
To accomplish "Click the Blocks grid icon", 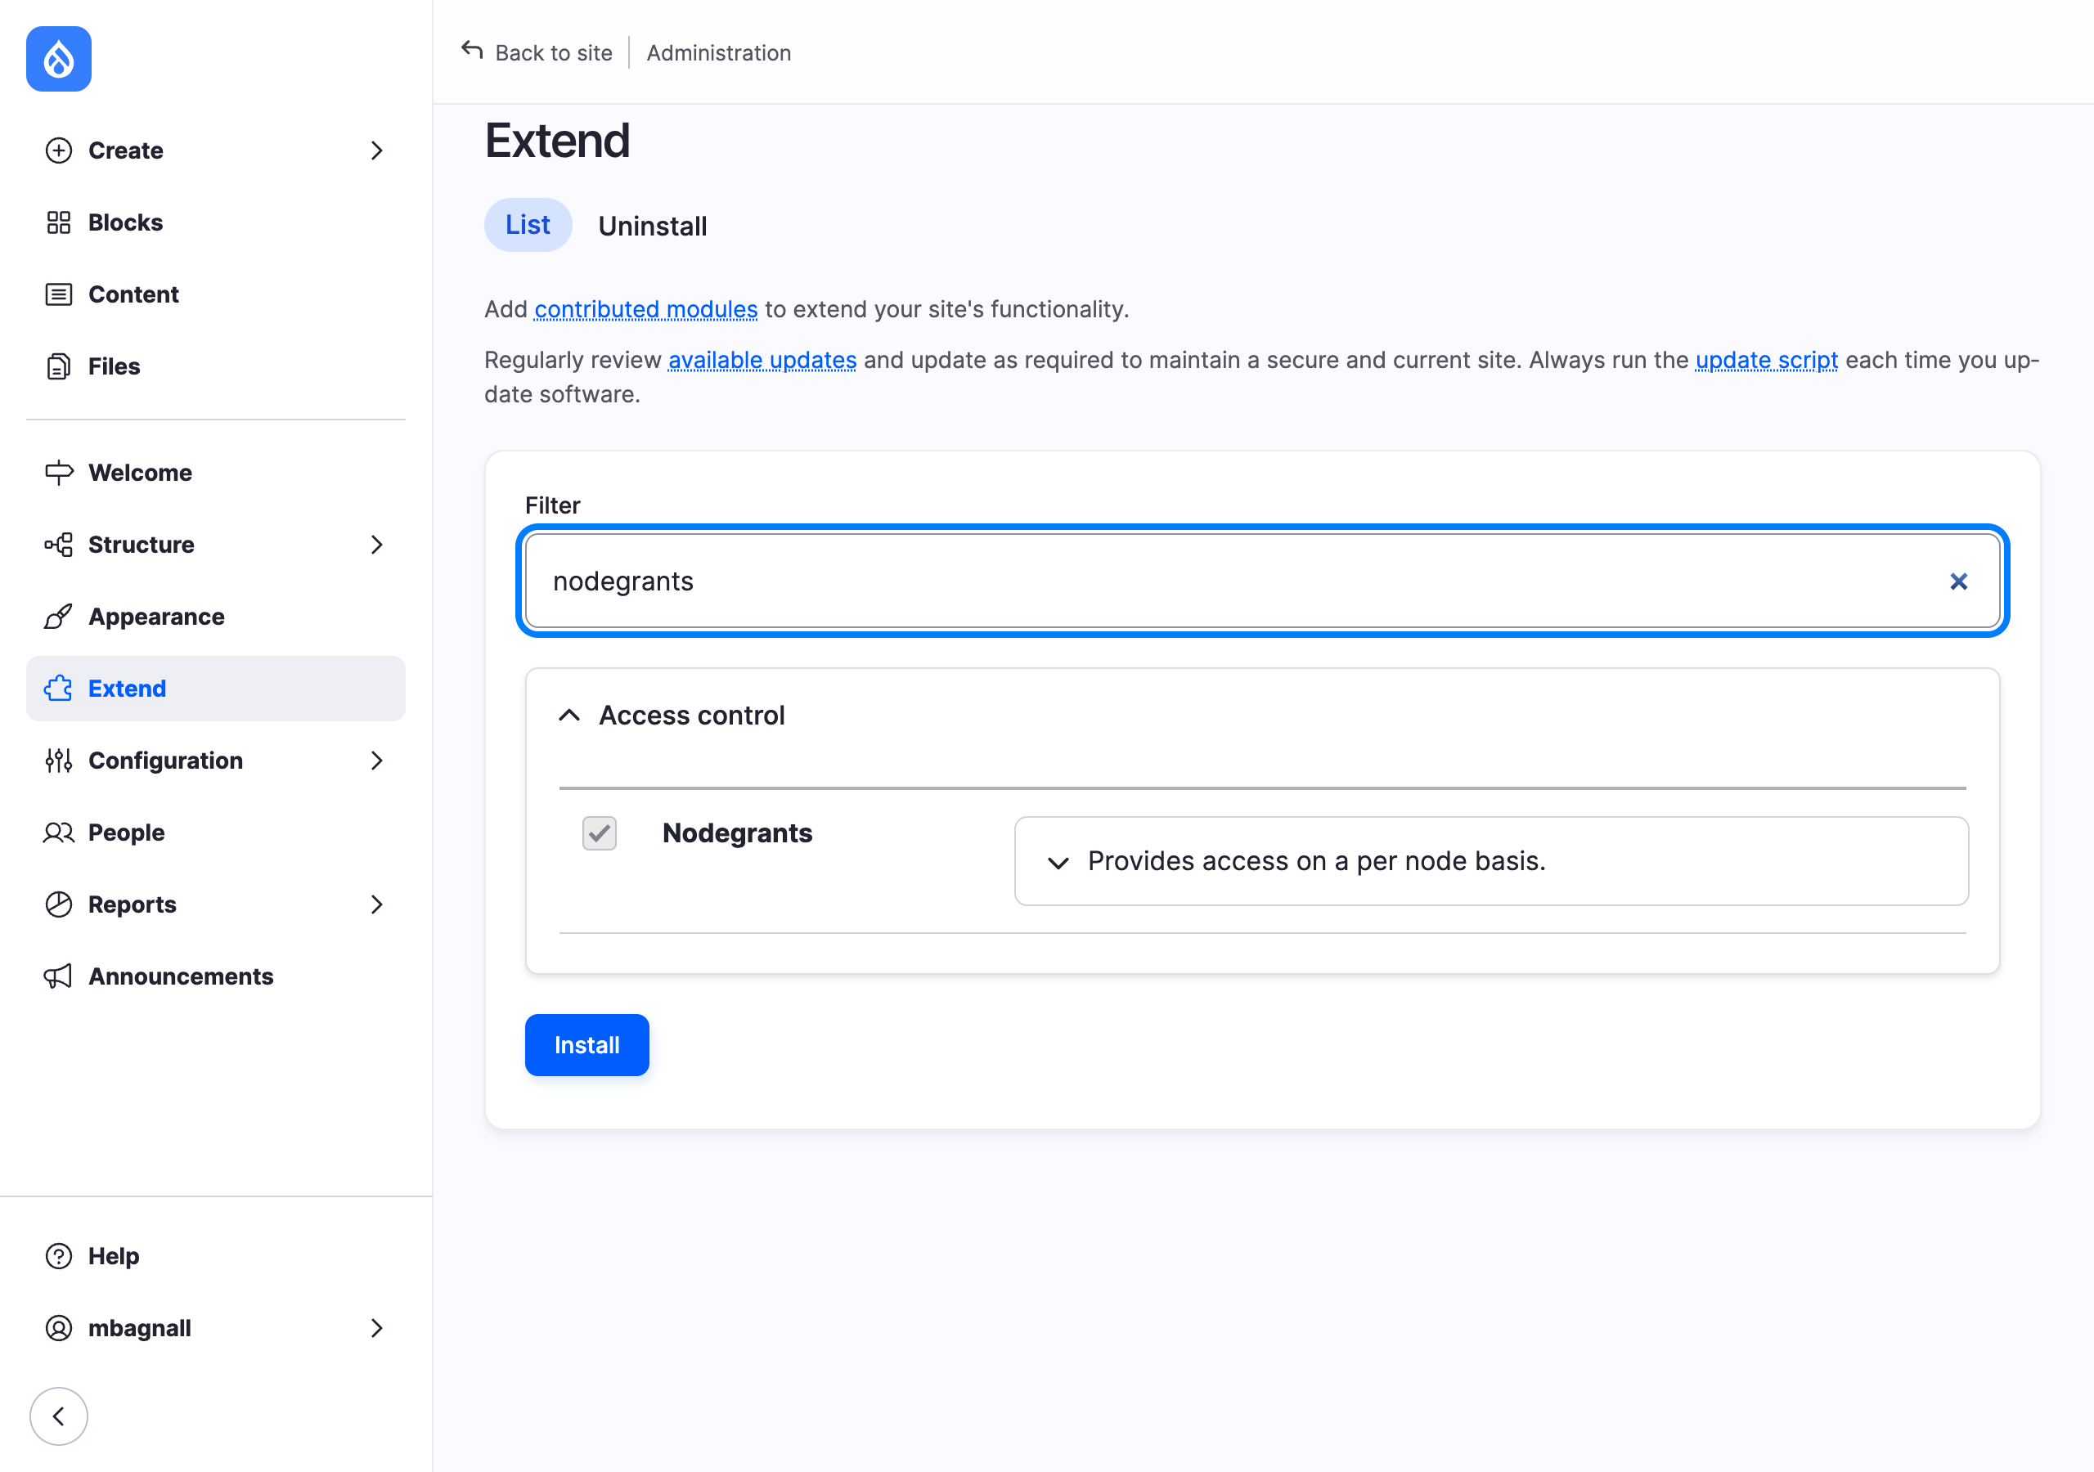I will pyautogui.click(x=58, y=222).
